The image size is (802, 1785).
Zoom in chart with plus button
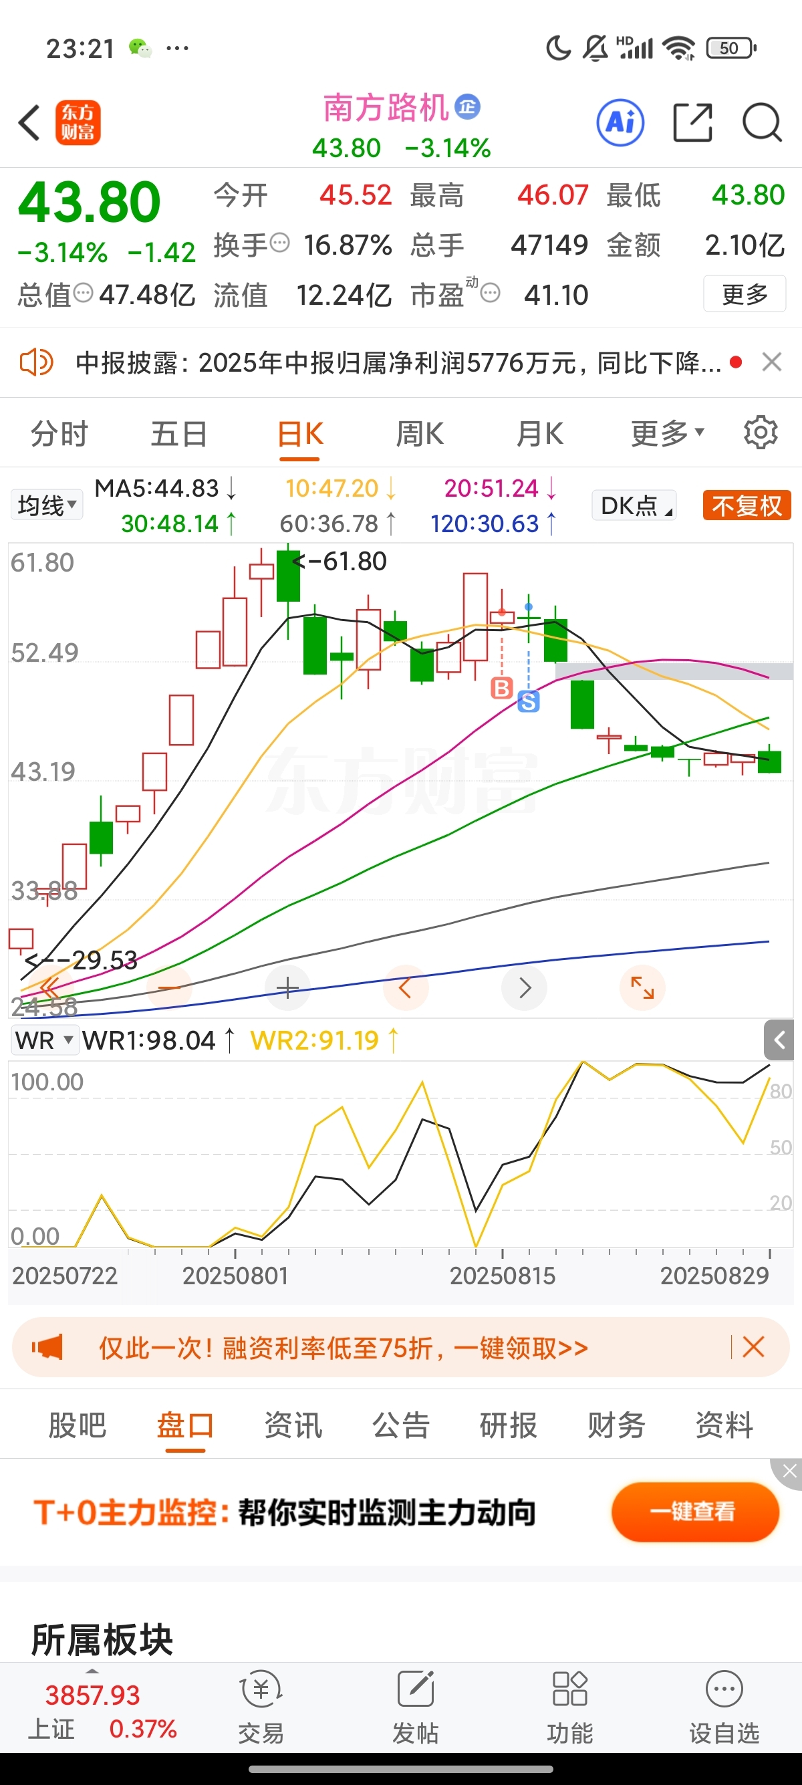tap(287, 987)
